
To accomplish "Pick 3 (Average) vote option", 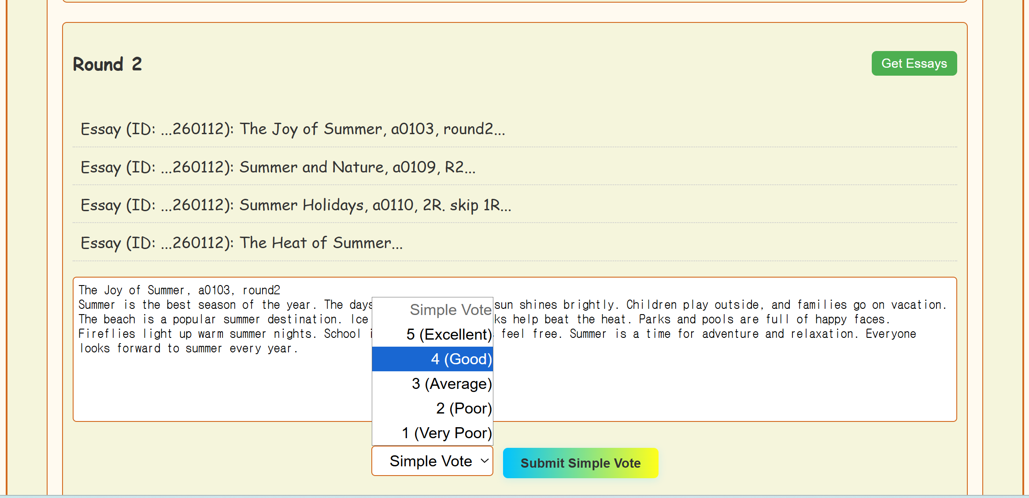I will point(451,384).
